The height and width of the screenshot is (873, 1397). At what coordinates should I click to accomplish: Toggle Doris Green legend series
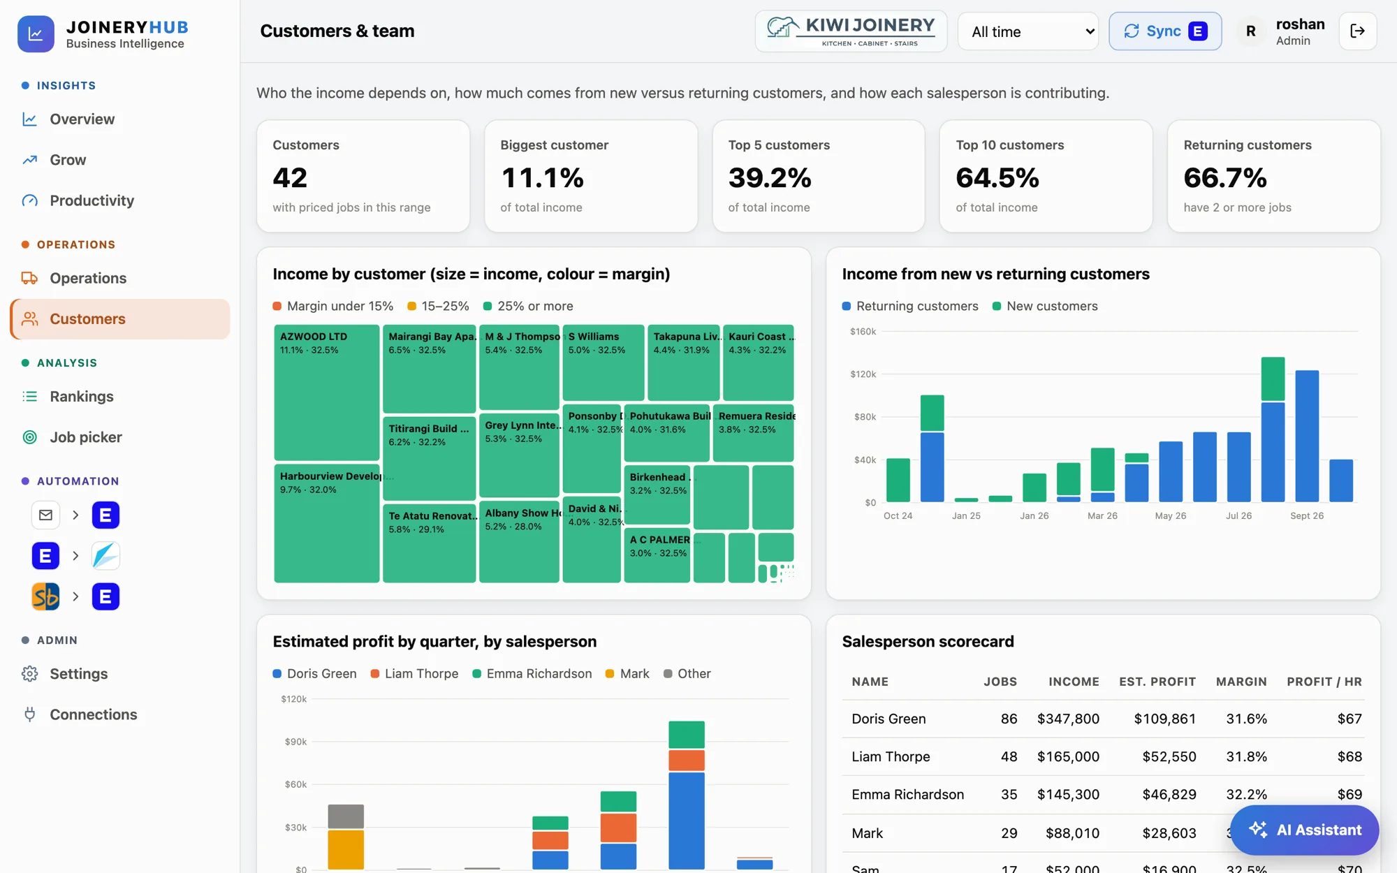click(x=314, y=674)
